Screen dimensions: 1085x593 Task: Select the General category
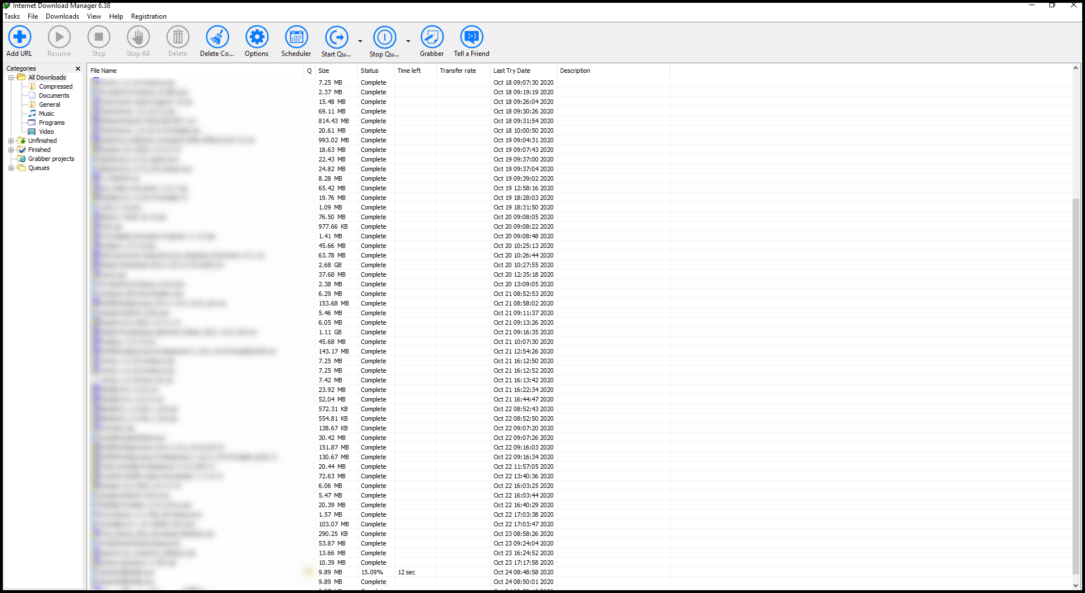(x=49, y=104)
